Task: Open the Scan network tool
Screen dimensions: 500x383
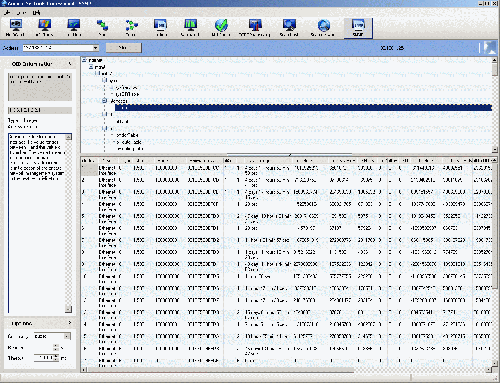Action: [x=324, y=28]
